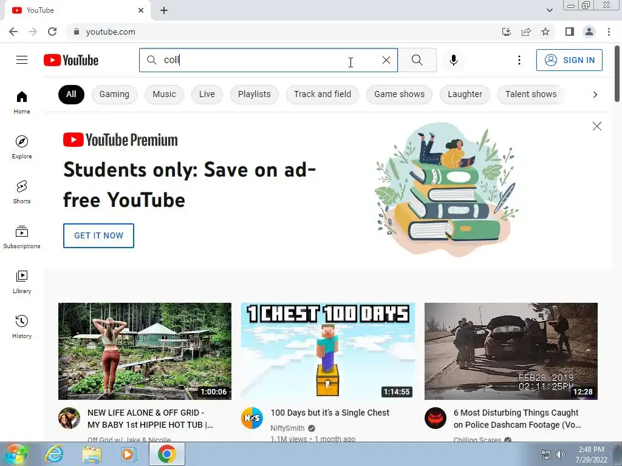The width and height of the screenshot is (622, 466).
Task: Open the police dashcam video thumbnail
Action: (x=511, y=351)
